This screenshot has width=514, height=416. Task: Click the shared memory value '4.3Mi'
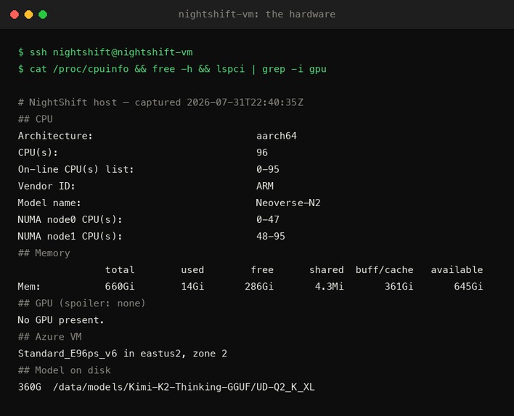(330, 287)
